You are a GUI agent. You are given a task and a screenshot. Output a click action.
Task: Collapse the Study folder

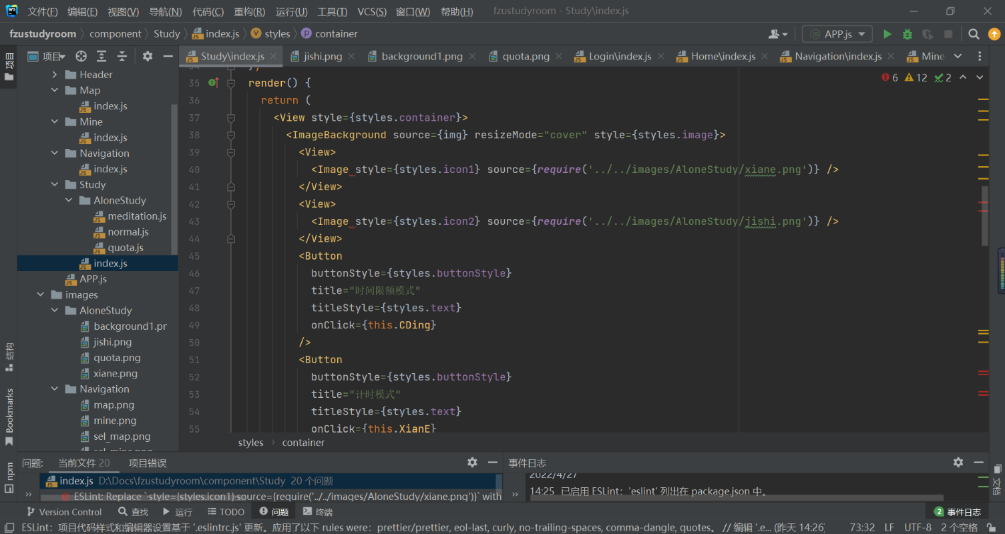tap(55, 185)
